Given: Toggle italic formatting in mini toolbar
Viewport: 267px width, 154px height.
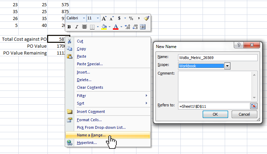Looking at the screenshot, I should pos(76,27).
